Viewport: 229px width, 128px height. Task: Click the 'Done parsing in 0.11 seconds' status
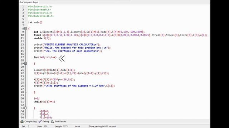(103, 127)
